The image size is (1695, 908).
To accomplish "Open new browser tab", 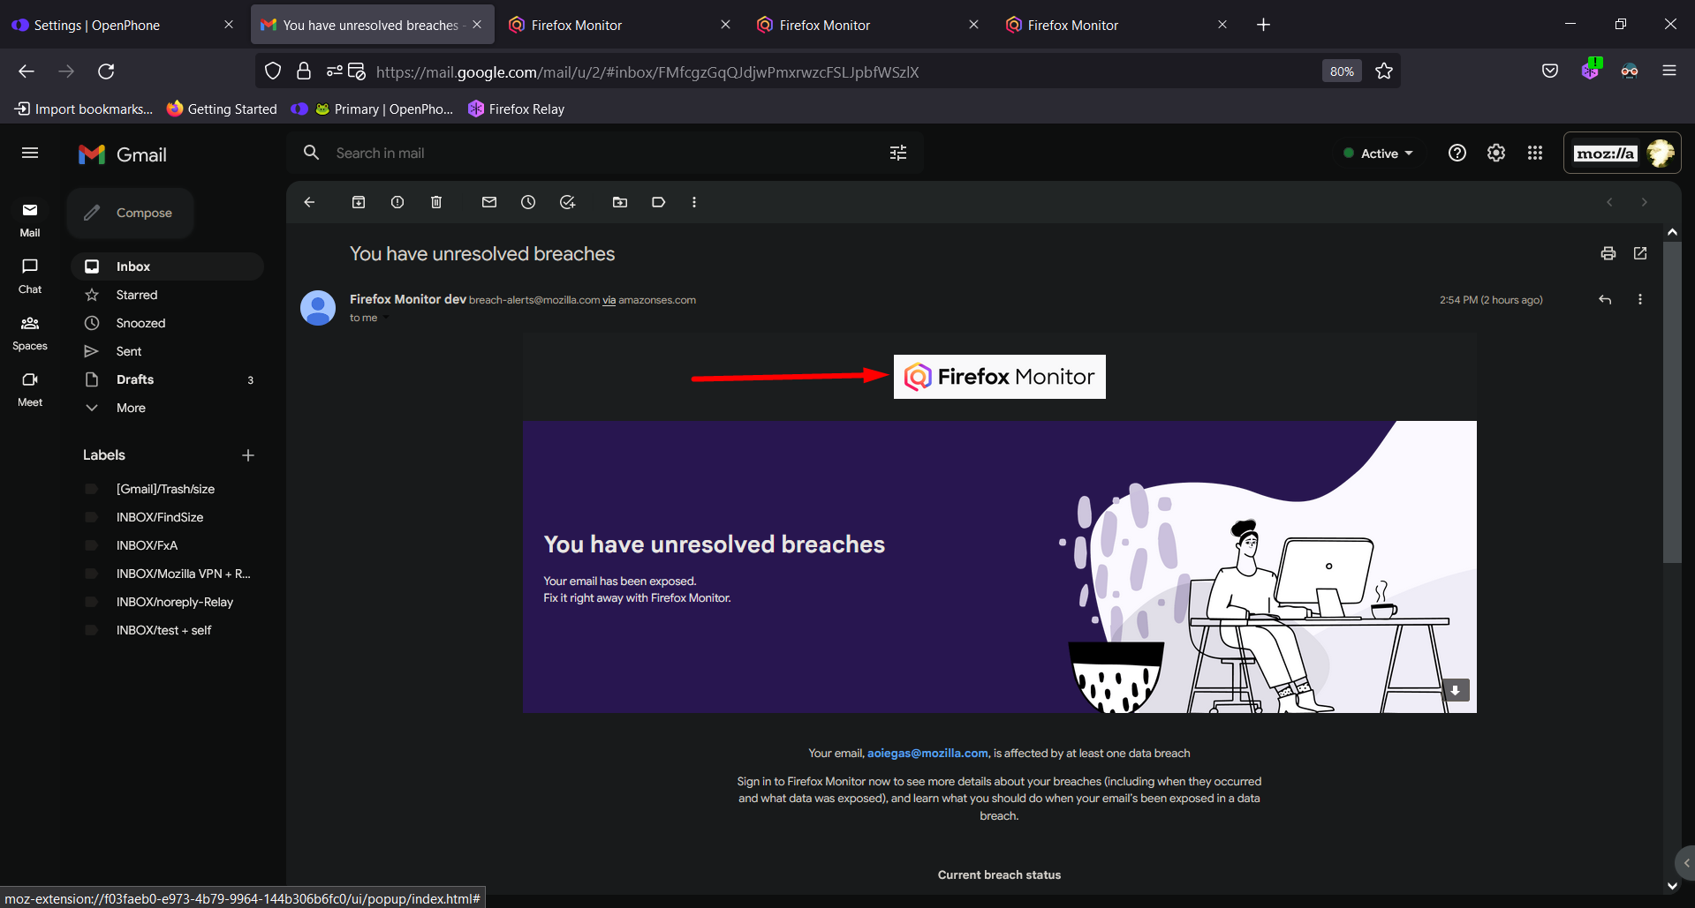I will [x=1263, y=25].
